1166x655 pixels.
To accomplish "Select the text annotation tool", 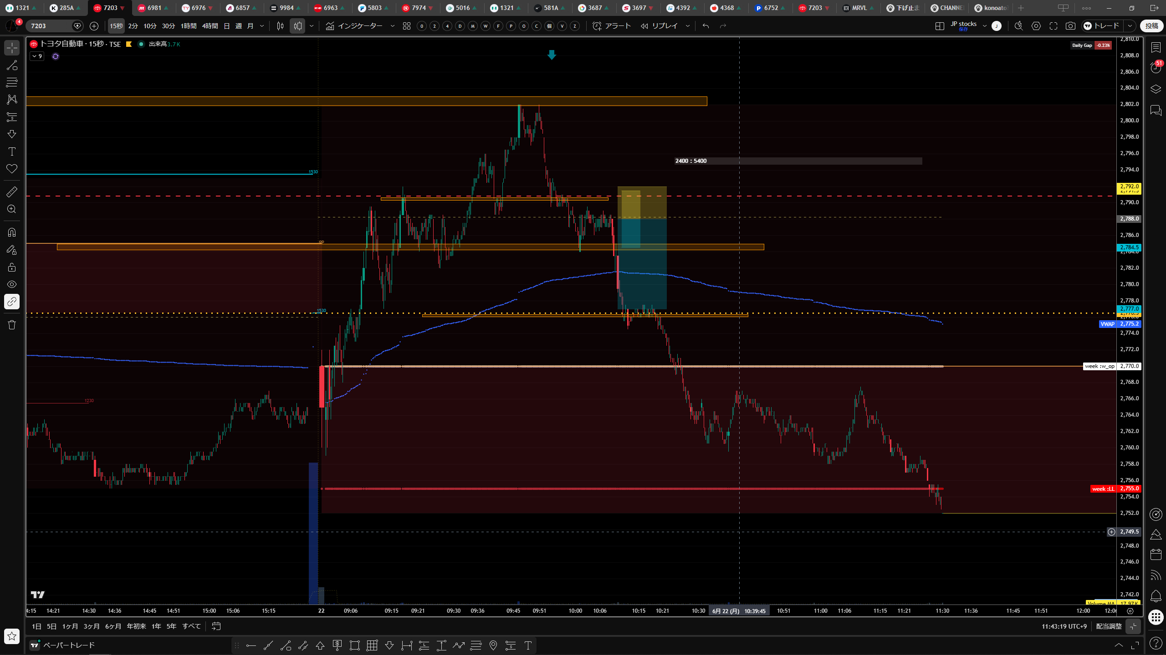I will coord(12,151).
